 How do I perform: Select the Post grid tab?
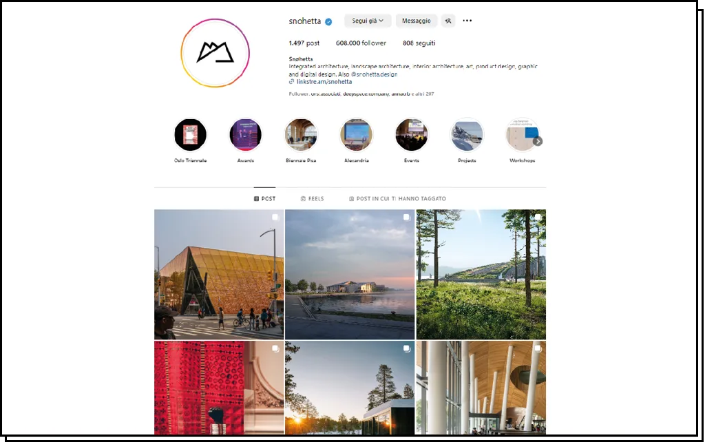click(x=264, y=198)
